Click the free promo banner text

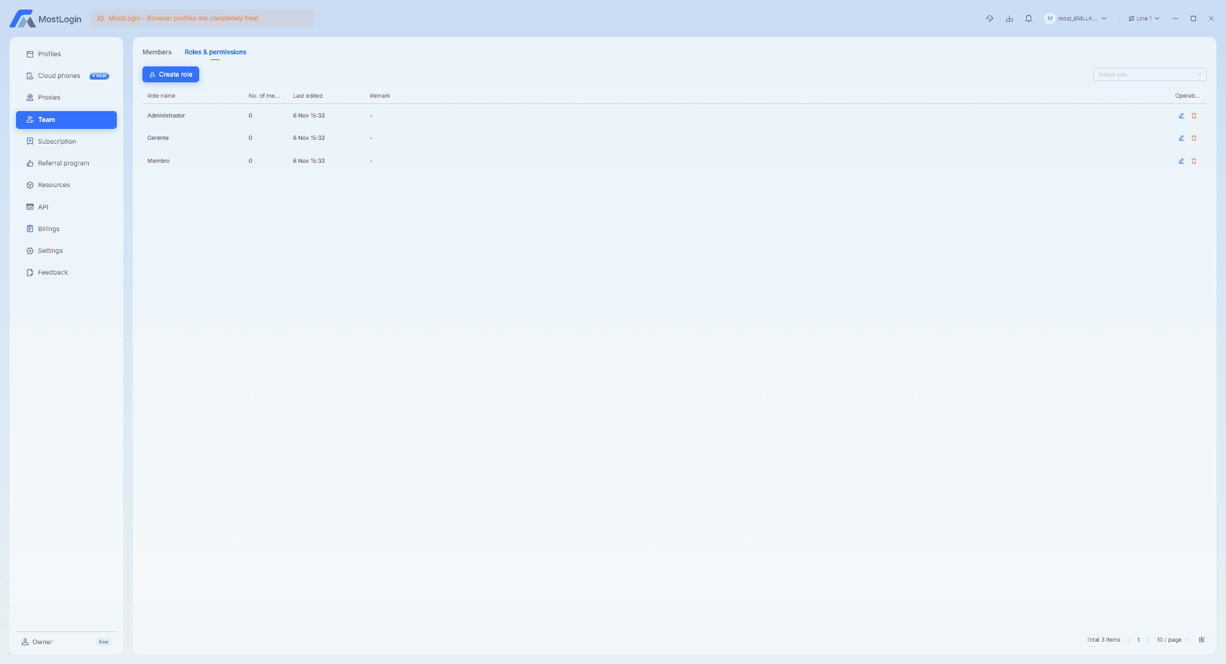click(x=183, y=19)
